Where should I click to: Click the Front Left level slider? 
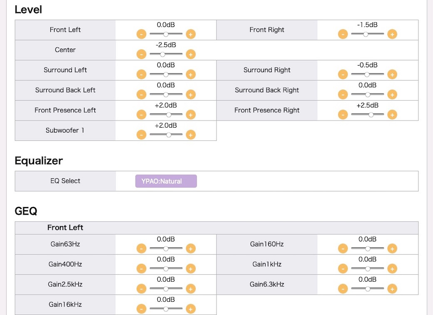point(166,34)
